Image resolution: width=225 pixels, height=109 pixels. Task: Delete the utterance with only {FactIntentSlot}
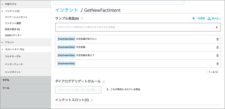217,64
